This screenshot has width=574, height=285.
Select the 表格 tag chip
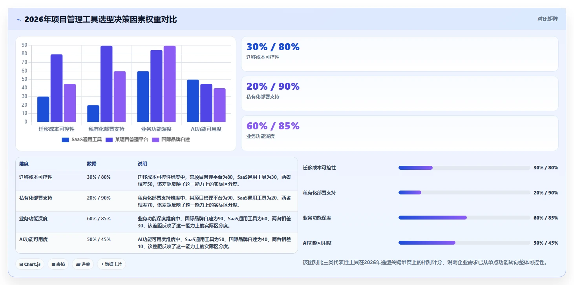[x=58, y=264]
